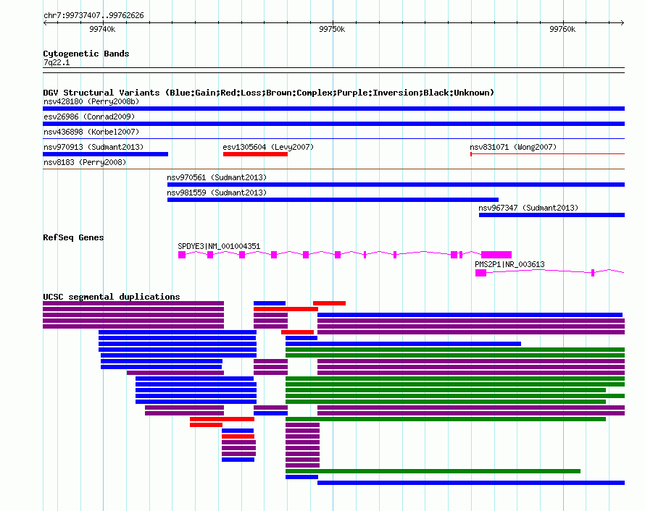Click the left arrow on the coordinate ruler
This screenshot has height=511, width=645.
[45, 23]
